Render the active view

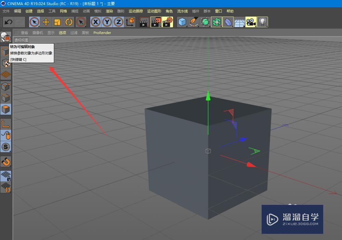pyautogui.click(x=144, y=22)
